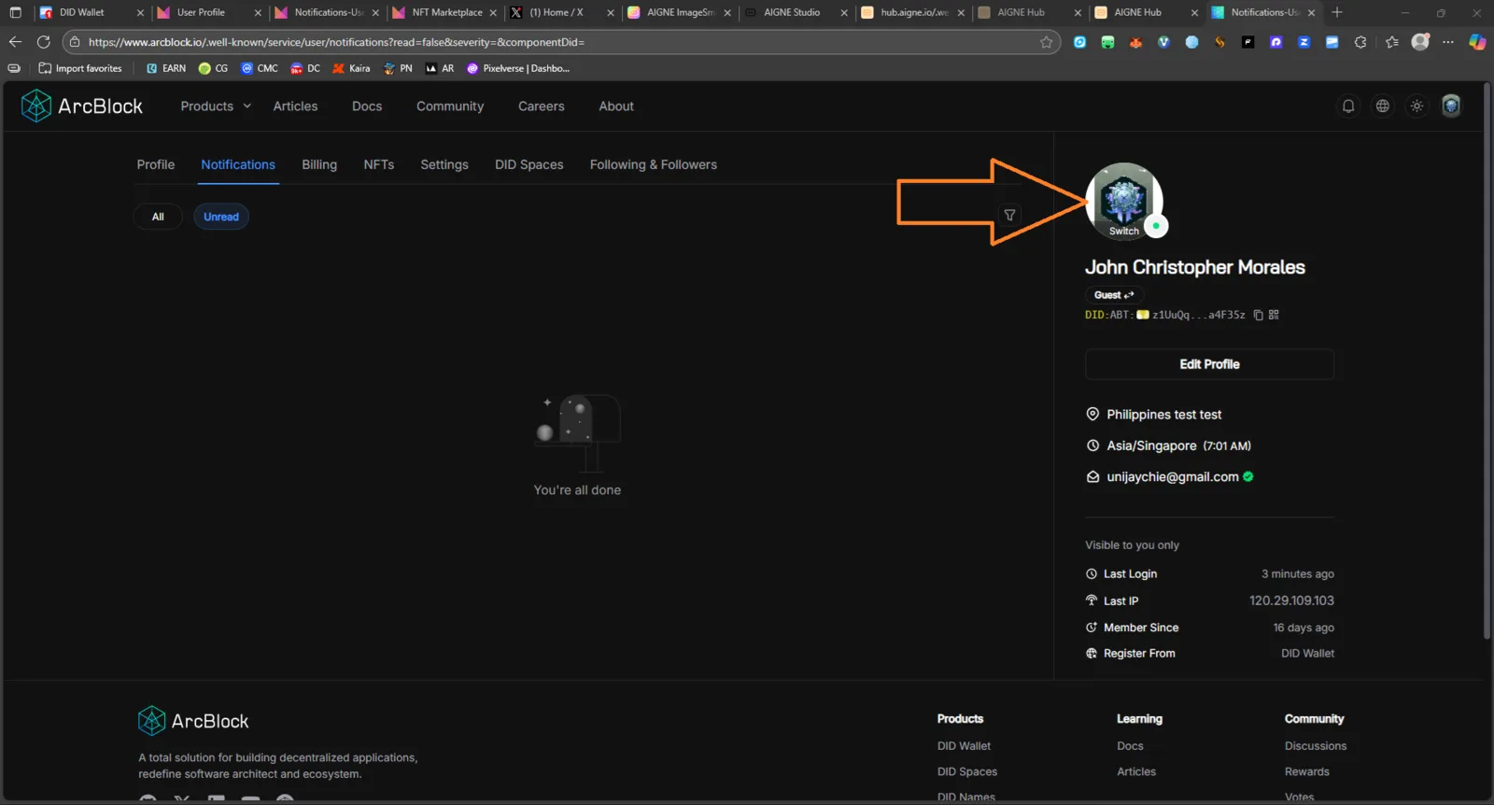
Task: Filter by Unread notifications
Action: point(221,217)
